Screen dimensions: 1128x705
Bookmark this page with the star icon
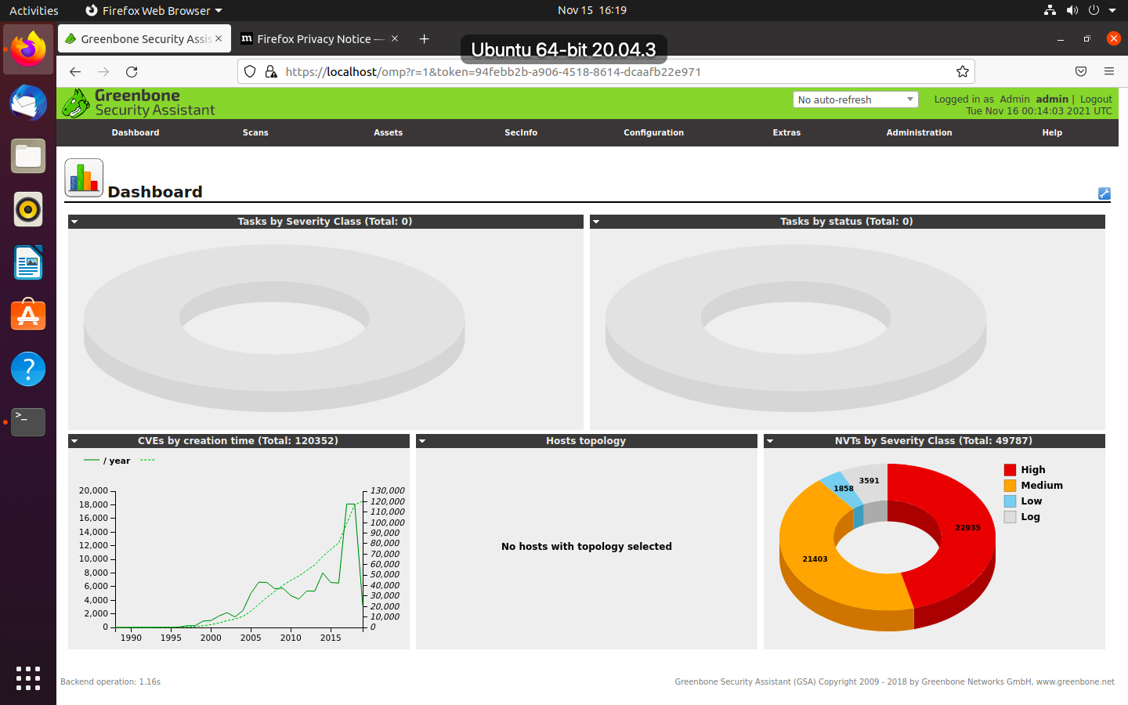pos(963,71)
